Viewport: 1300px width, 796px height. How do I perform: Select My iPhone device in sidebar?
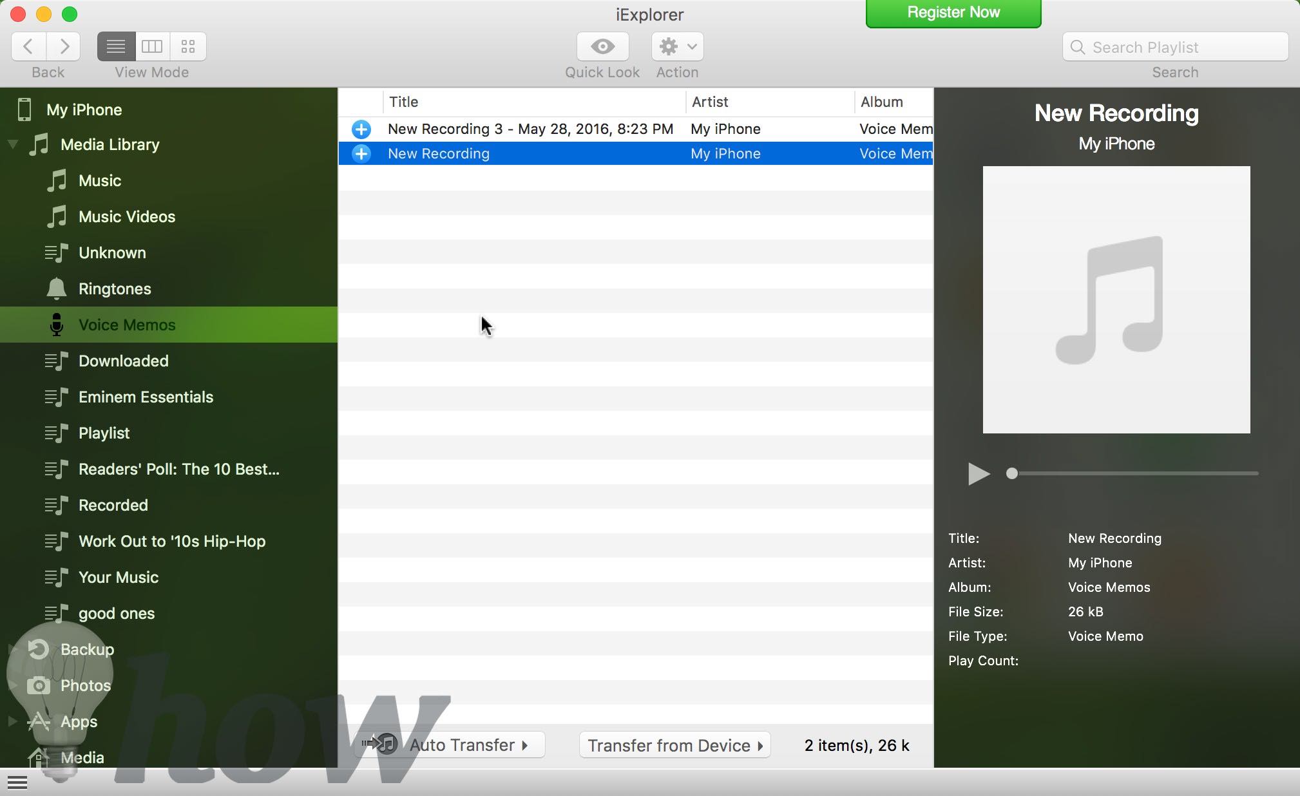[84, 109]
